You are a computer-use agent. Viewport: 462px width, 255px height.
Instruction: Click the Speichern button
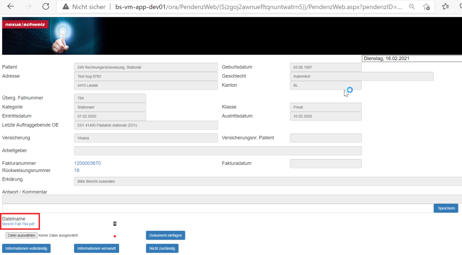(446, 208)
